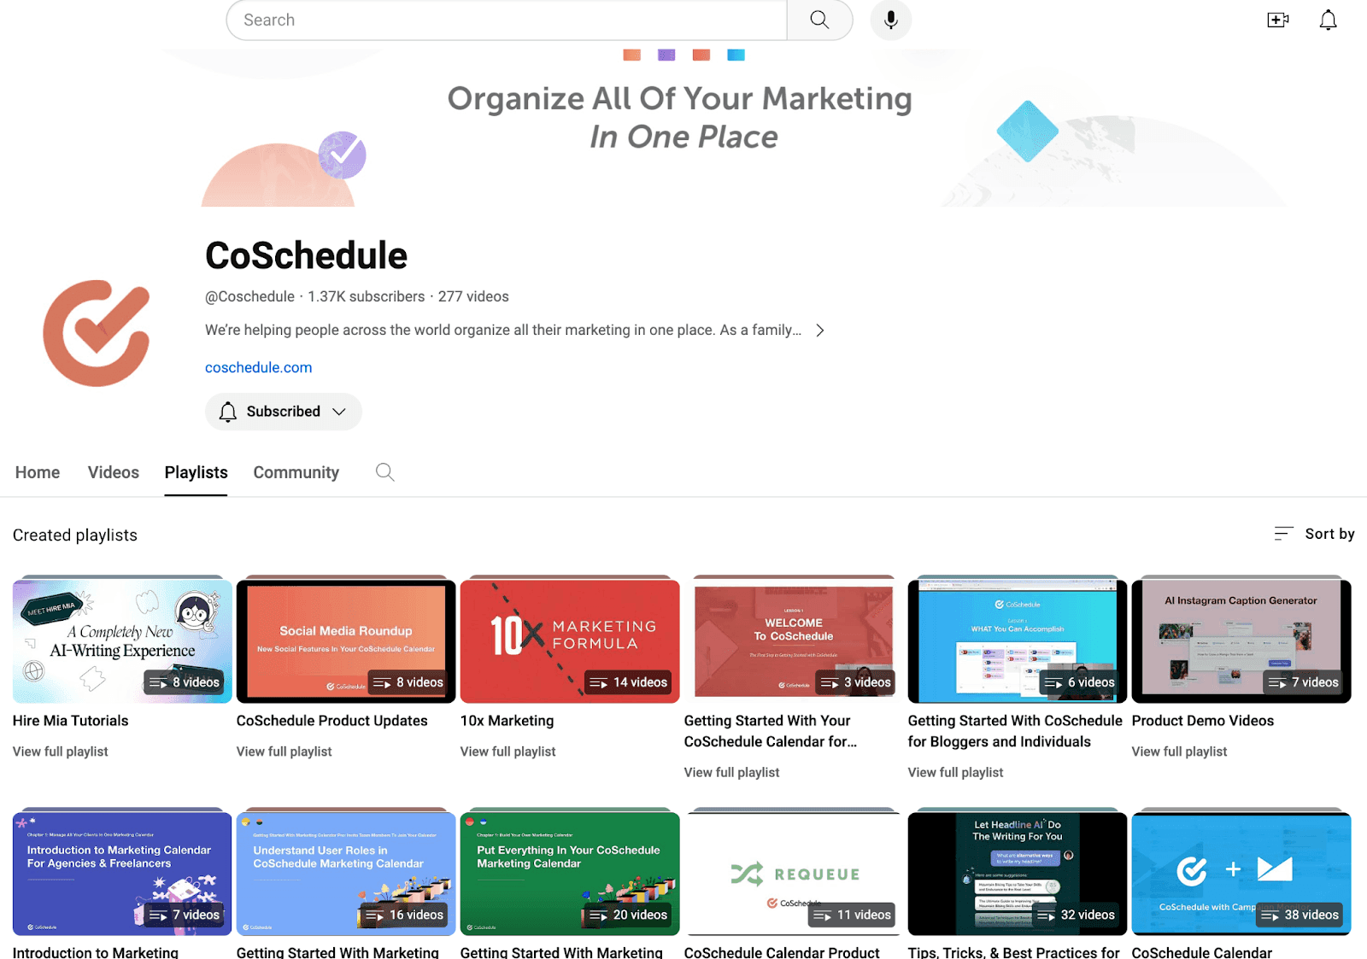Click the 3 videos playlist badge
This screenshot has width=1367, height=959.
(856, 682)
